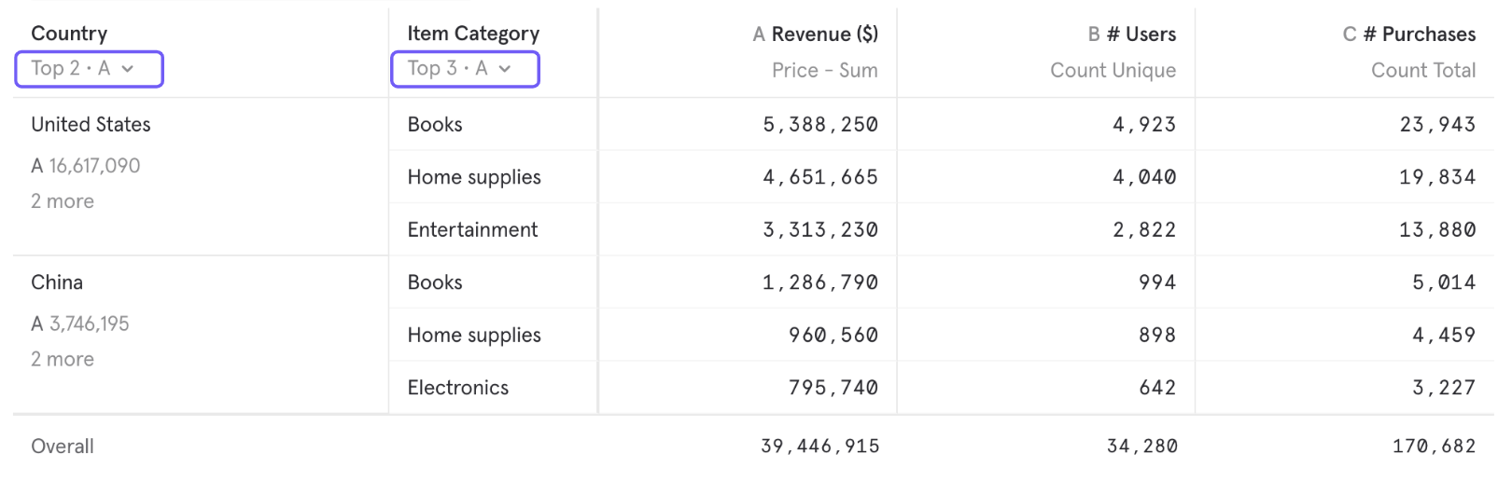Viewport: 1512px width, 481px height.
Task: Sort by Revenue ($) column header
Action: (x=815, y=34)
